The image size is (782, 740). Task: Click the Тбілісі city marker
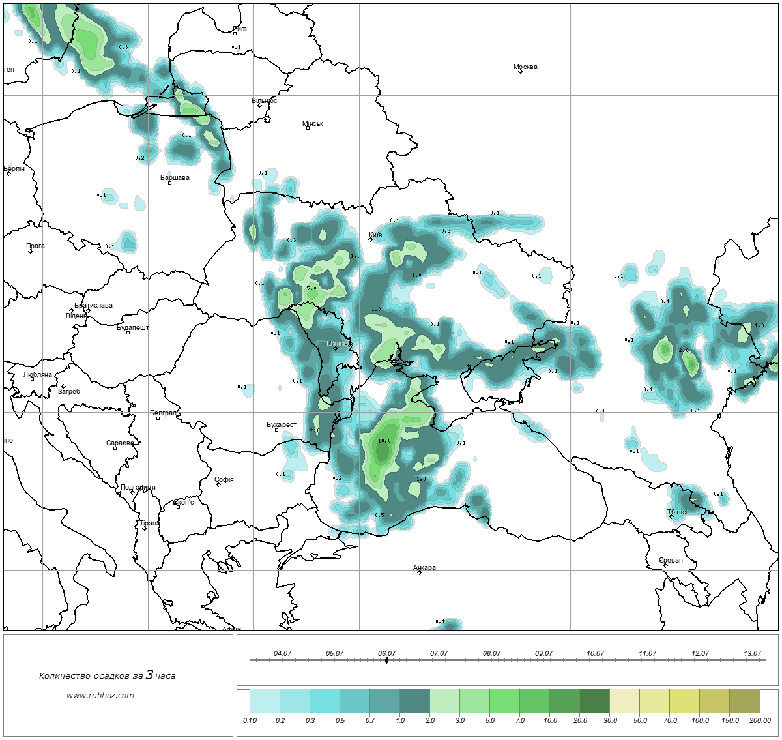pos(673,518)
